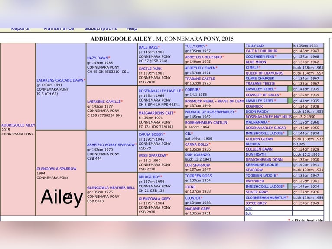Open the Maintenance menu
Image resolution: width=332 pixels, height=249 pixels.
59,29
